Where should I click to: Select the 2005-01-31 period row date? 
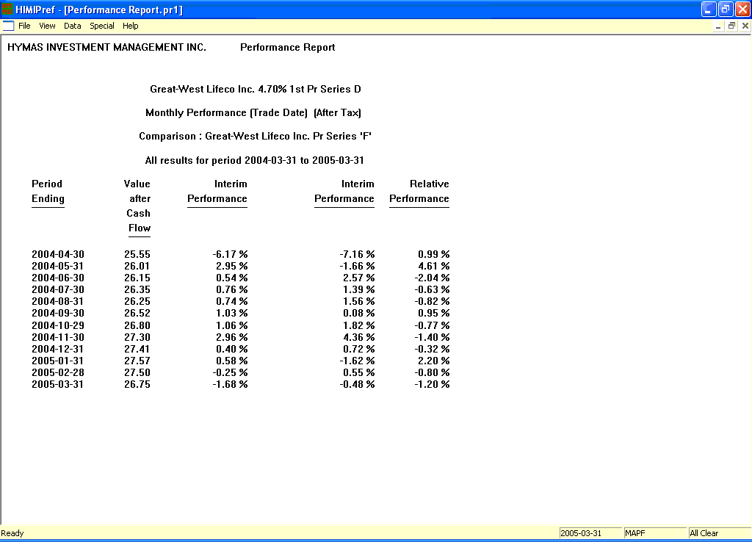(x=57, y=361)
